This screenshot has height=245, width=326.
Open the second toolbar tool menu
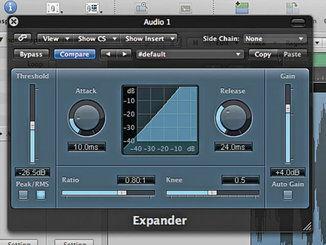(x=94, y=9)
